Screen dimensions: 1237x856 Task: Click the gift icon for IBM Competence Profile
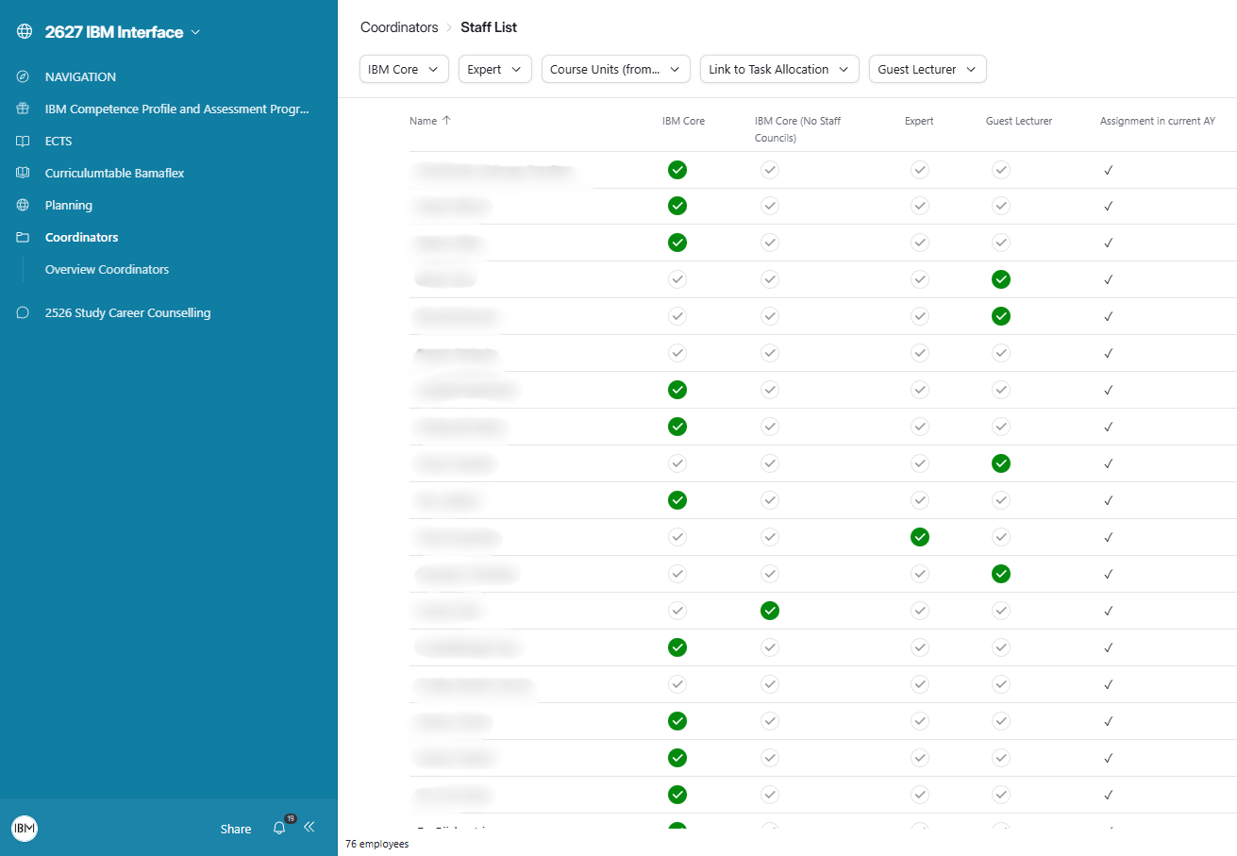click(x=23, y=109)
